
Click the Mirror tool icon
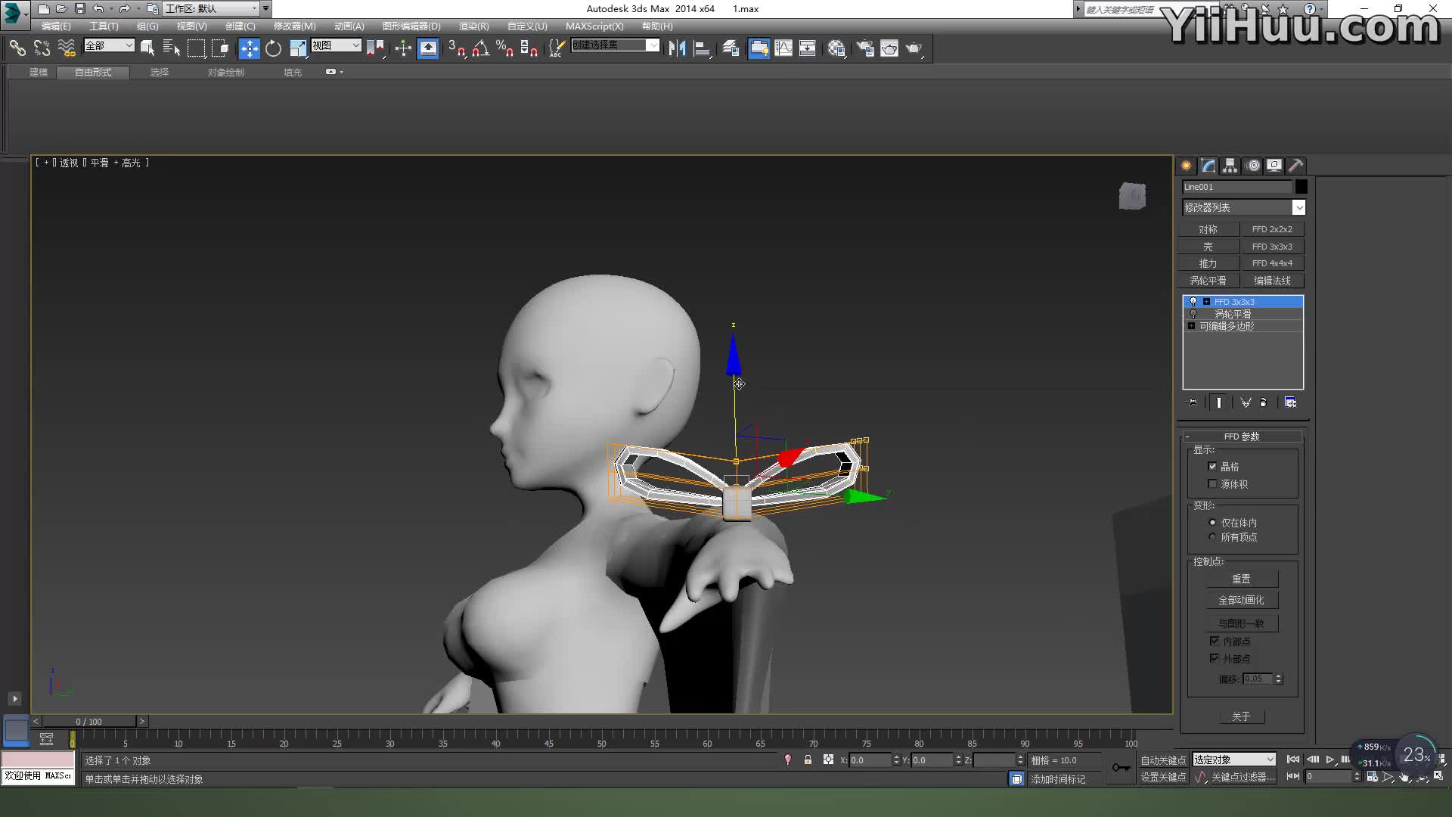point(677,48)
